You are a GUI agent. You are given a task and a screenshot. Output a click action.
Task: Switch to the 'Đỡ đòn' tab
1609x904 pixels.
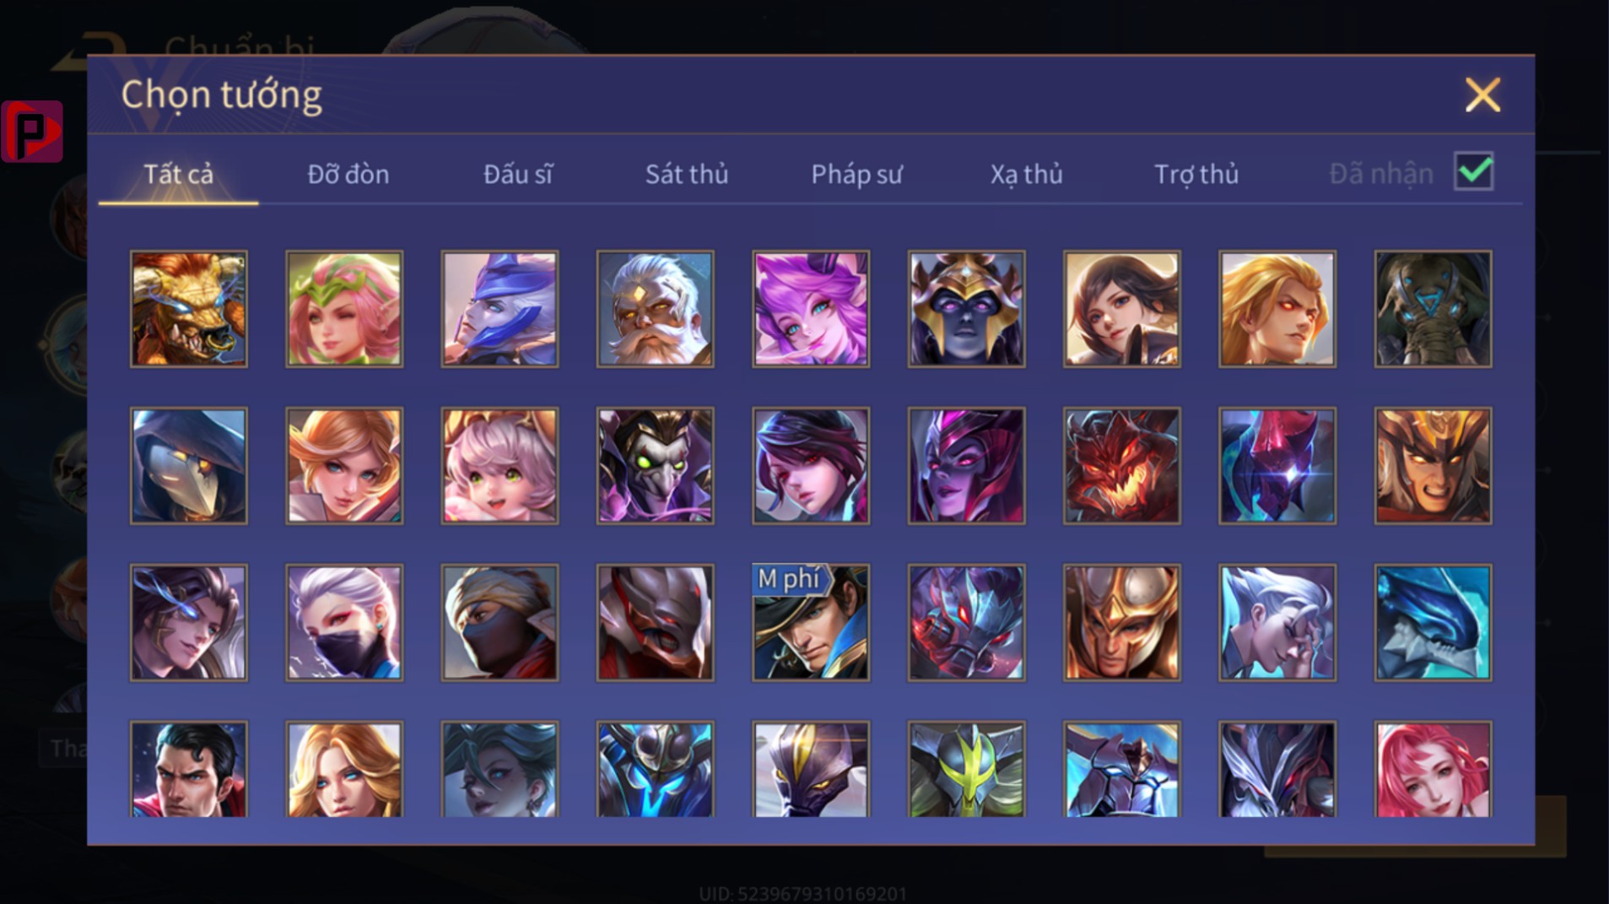[348, 174]
